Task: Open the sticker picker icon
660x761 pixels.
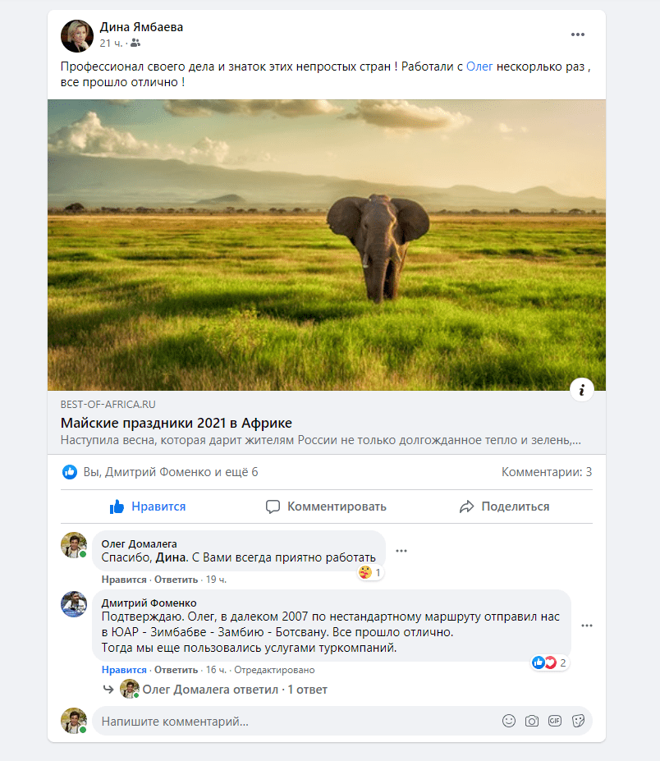Action: (578, 721)
